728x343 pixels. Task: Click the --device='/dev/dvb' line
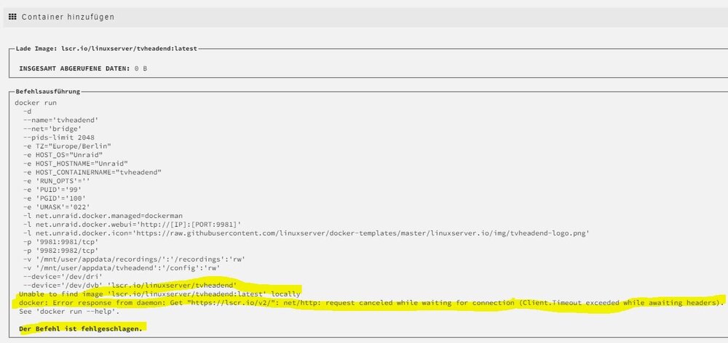[x=130, y=285]
